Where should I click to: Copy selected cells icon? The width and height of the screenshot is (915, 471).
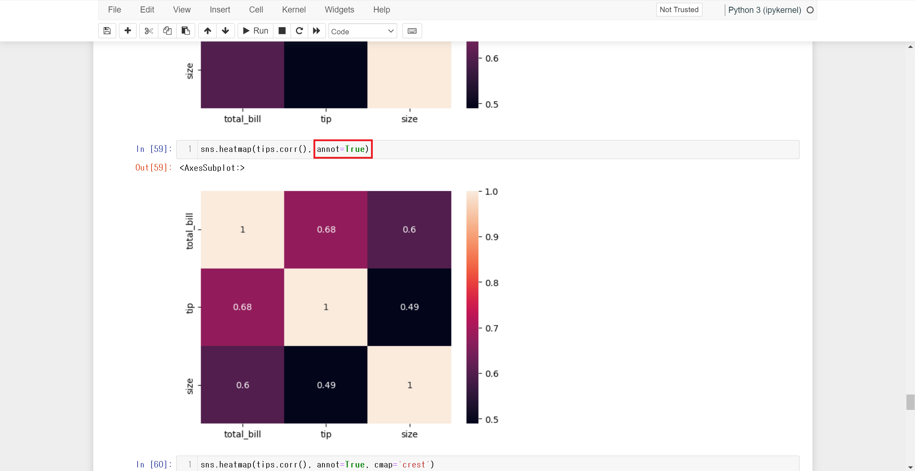pyautogui.click(x=167, y=31)
